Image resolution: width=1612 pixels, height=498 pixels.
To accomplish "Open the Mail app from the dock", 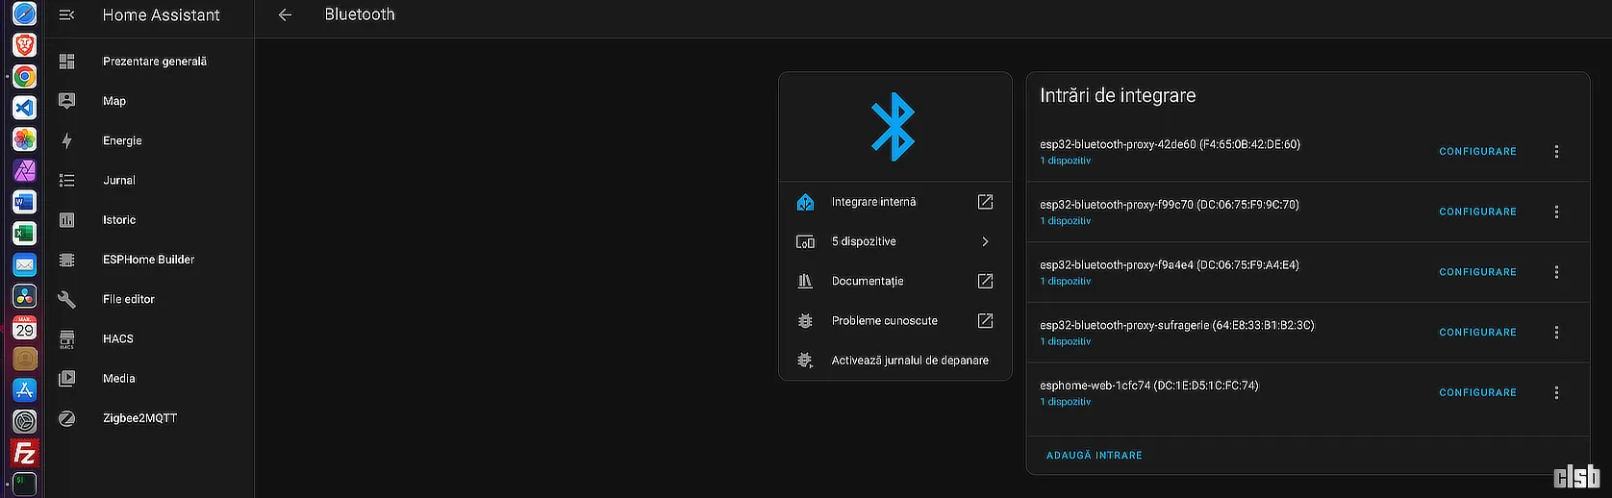I will [25, 264].
